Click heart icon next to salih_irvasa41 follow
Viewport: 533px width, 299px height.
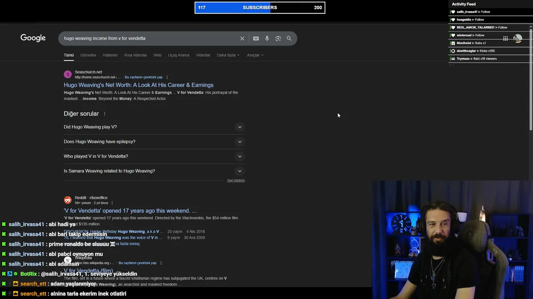point(453,12)
